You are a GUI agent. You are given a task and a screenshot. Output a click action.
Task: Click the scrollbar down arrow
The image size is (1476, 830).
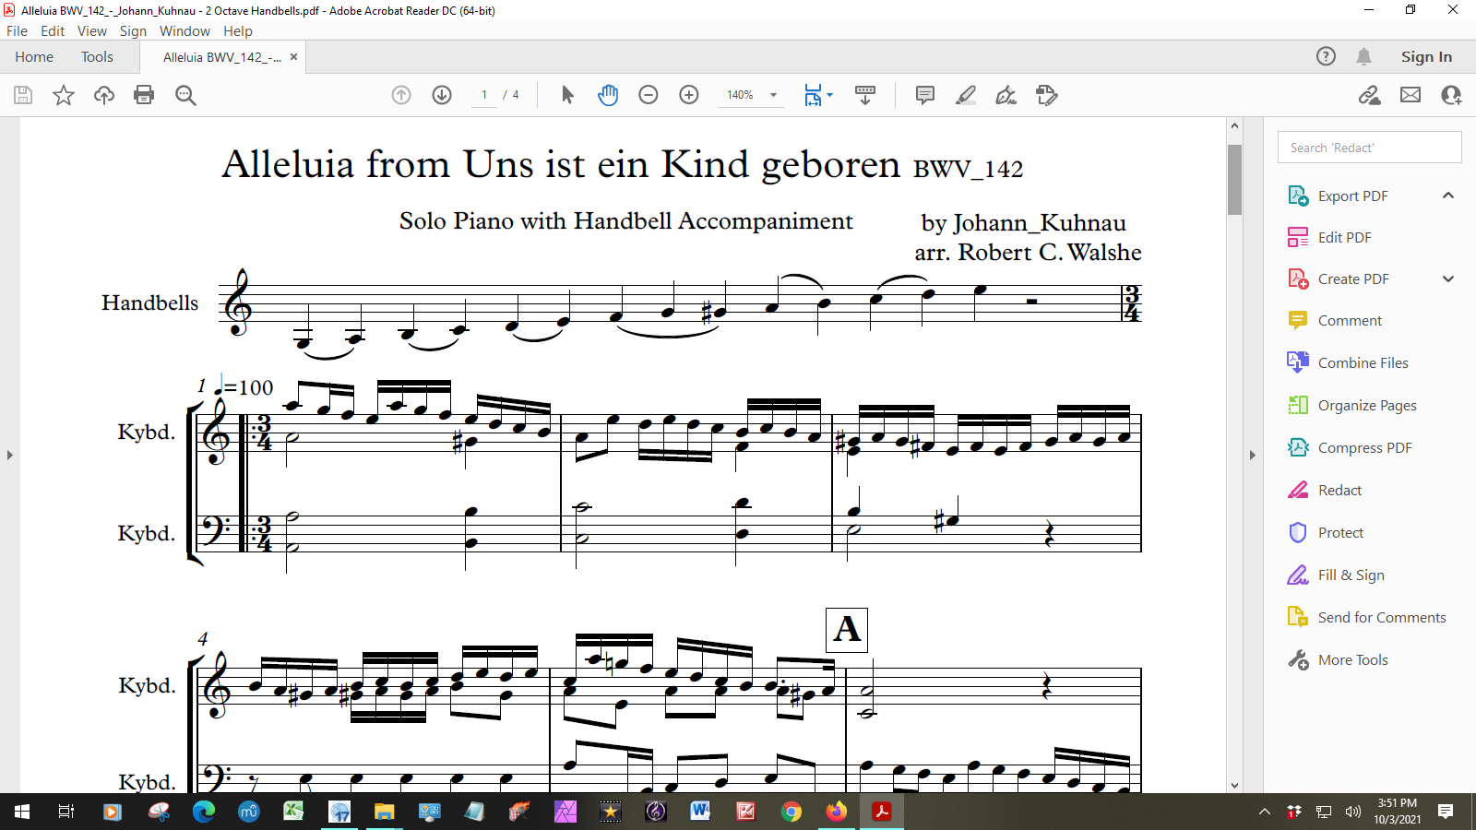point(1234,786)
